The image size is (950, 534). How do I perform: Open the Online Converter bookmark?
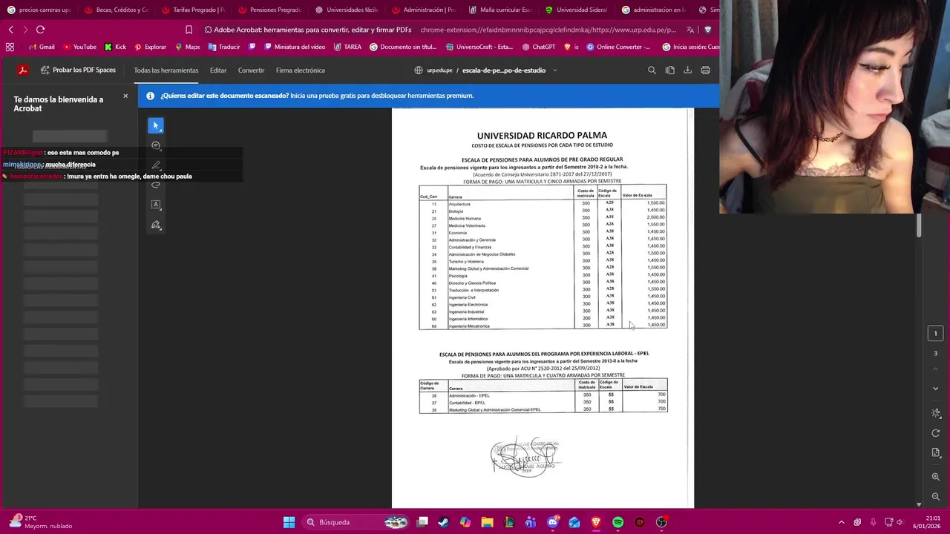tap(618, 47)
